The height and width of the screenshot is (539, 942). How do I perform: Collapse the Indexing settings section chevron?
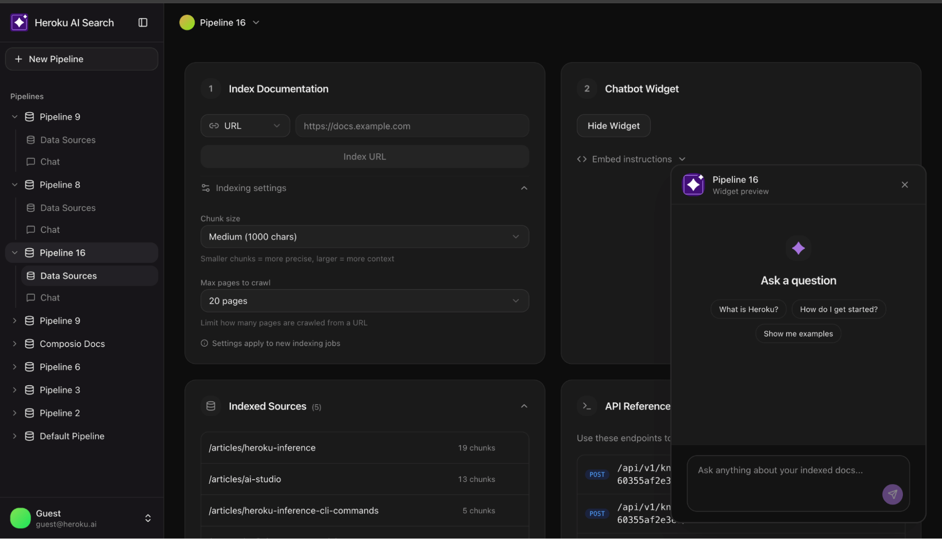pos(524,188)
